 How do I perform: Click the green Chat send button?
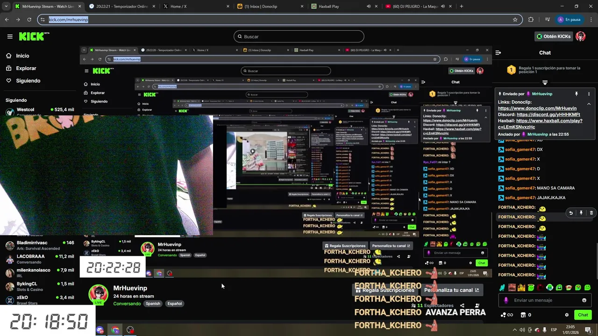(x=583, y=315)
